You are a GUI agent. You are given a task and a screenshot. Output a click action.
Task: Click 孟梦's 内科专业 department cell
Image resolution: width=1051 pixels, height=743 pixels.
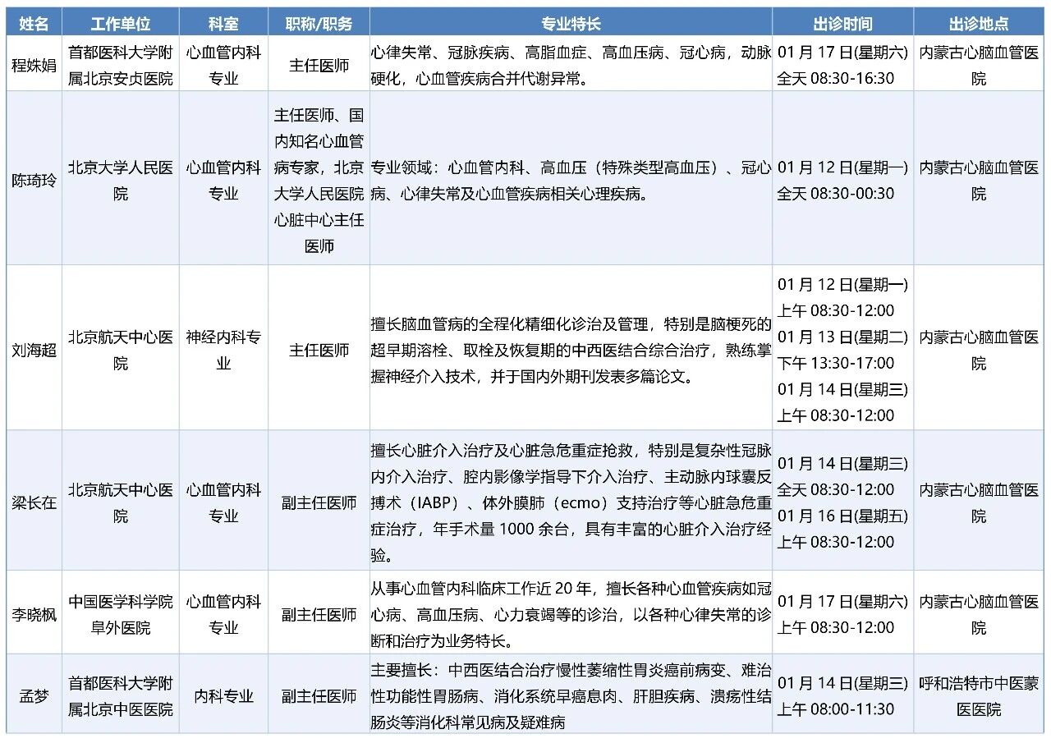223,696
